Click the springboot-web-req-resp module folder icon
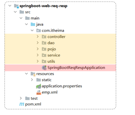The image size is (135, 115). (16, 6)
